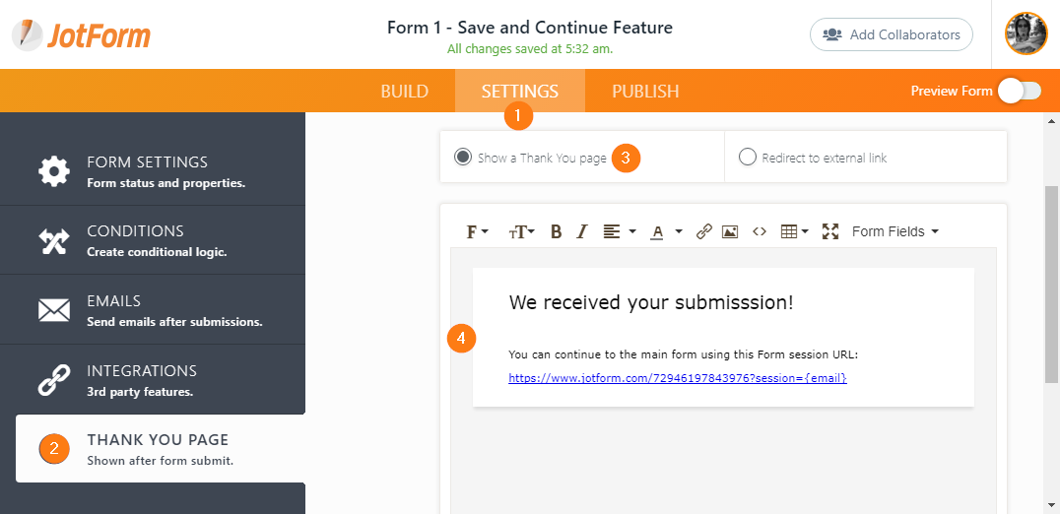Open the user profile avatar

click(x=1026, y=34)
